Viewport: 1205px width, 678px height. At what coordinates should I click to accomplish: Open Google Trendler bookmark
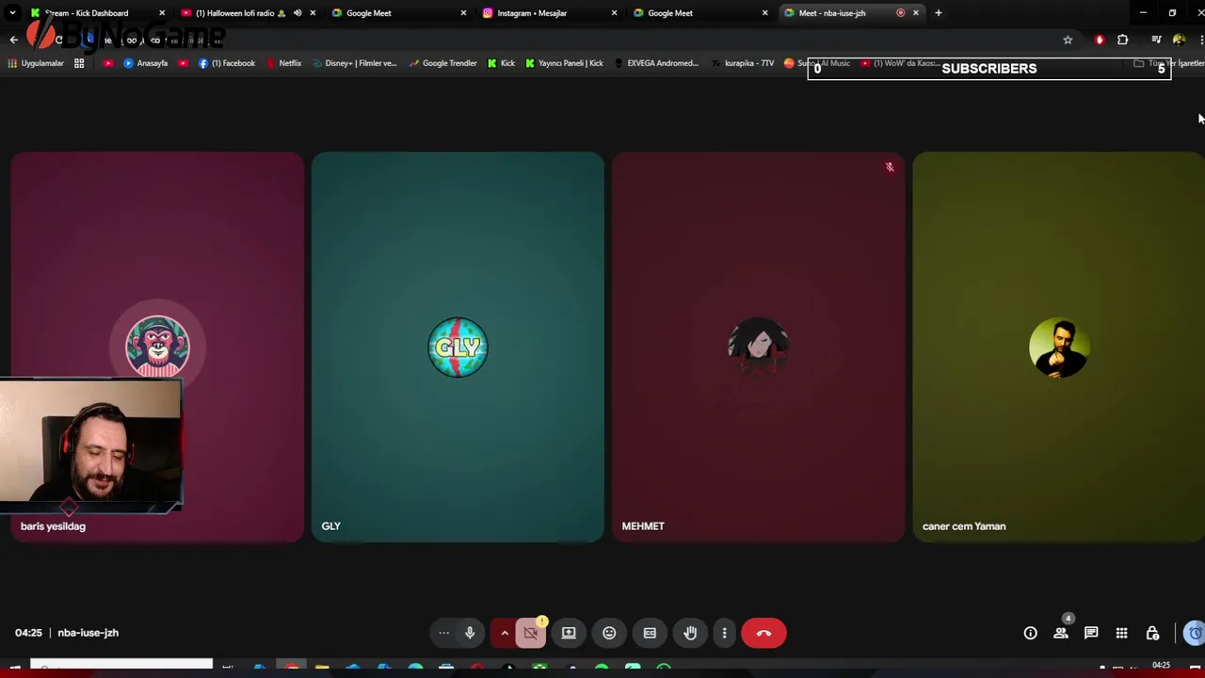(442, 63)
